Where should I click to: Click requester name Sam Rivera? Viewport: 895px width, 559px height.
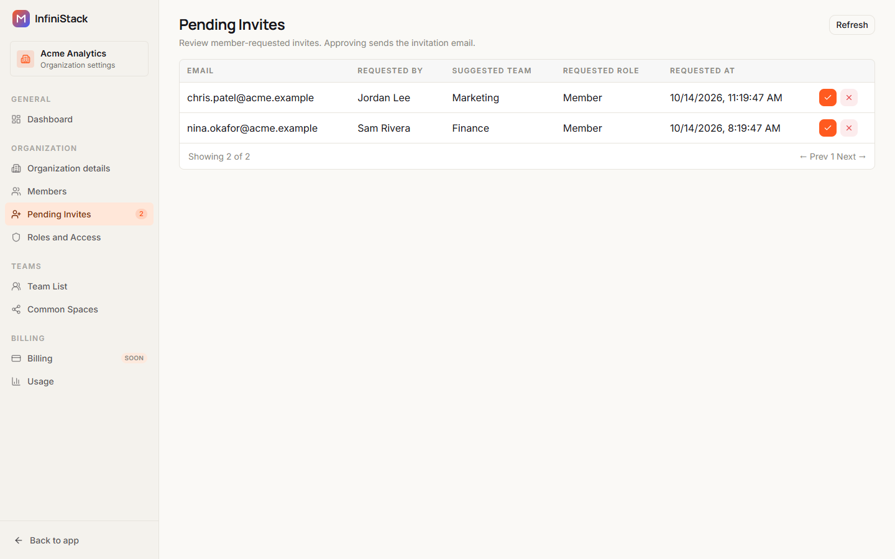383,128
